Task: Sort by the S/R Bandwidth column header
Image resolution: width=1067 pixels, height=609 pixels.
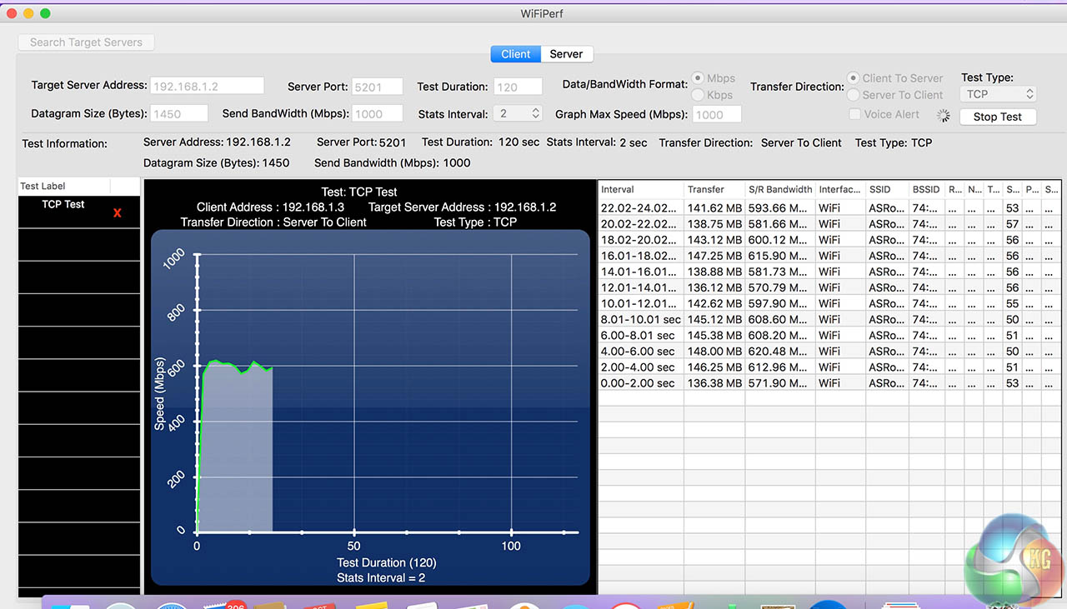Action: coord(779,189)
